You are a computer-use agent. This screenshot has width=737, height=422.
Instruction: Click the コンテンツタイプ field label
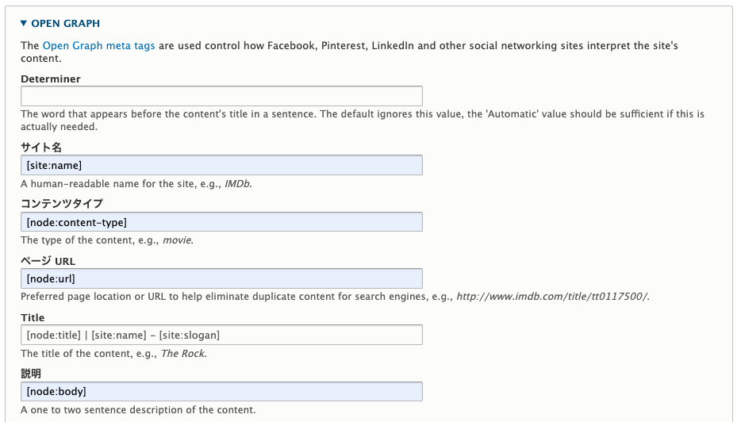click(x=62, y=204)
